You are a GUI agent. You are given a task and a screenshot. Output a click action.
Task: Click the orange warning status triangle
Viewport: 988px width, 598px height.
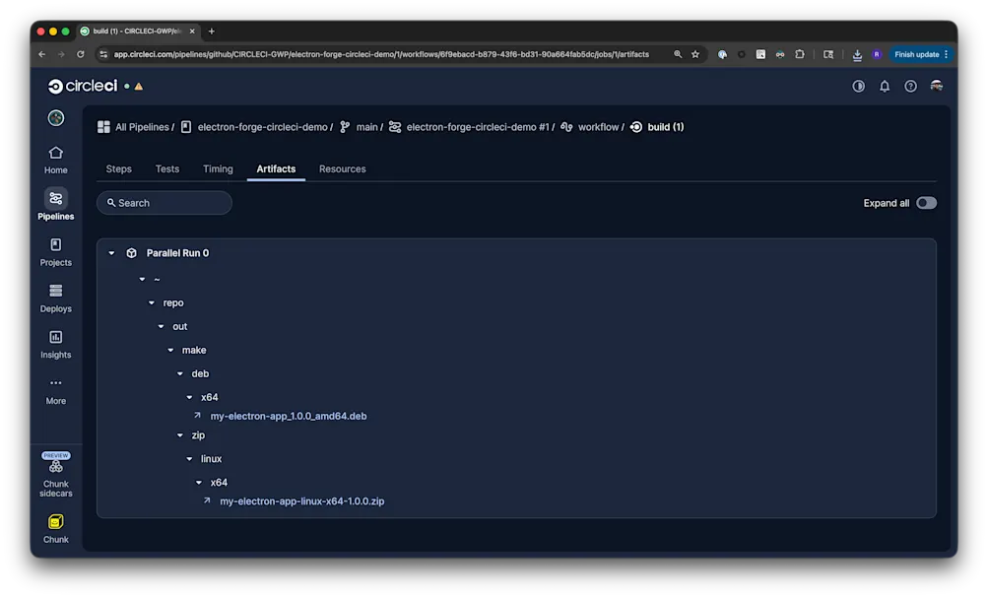pyautogui.click(x=139, y=87)
